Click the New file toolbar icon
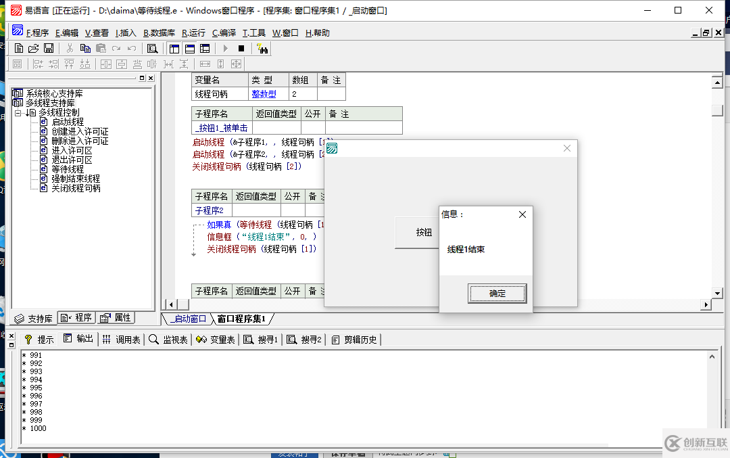This screenshot has height=458, width=730. pyautogui.click(x=19, y=48)
